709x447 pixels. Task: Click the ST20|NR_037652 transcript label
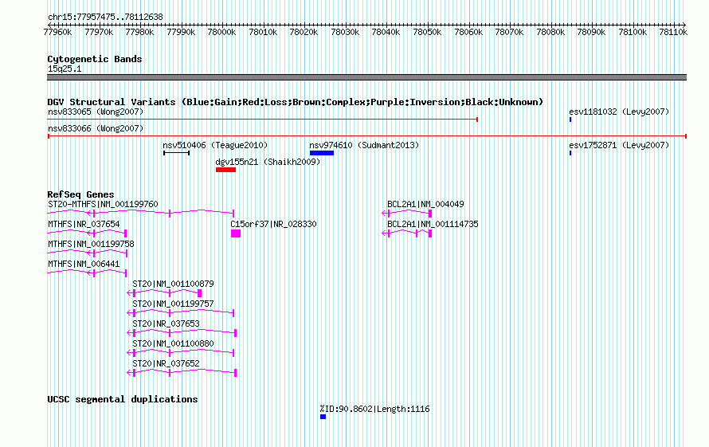166,363
